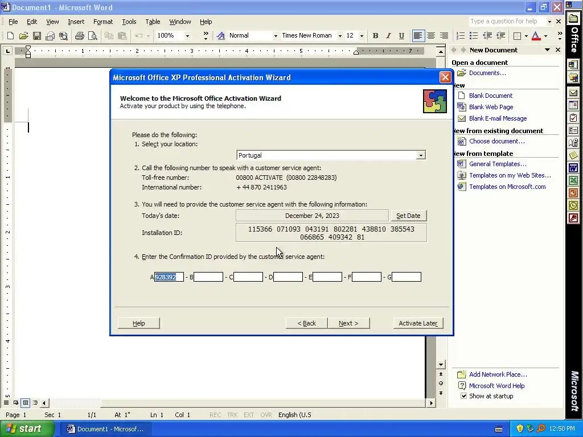Image resolution: width=583 pixels, height=437 pixels.
Task: Open the Insert menu
Action: click(76, 22)
